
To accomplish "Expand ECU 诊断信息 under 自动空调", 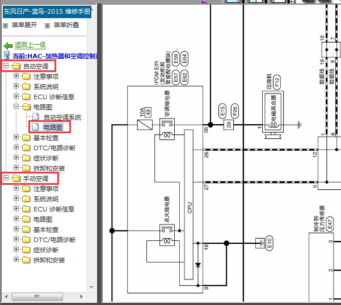I will click(x=16, y=96).
